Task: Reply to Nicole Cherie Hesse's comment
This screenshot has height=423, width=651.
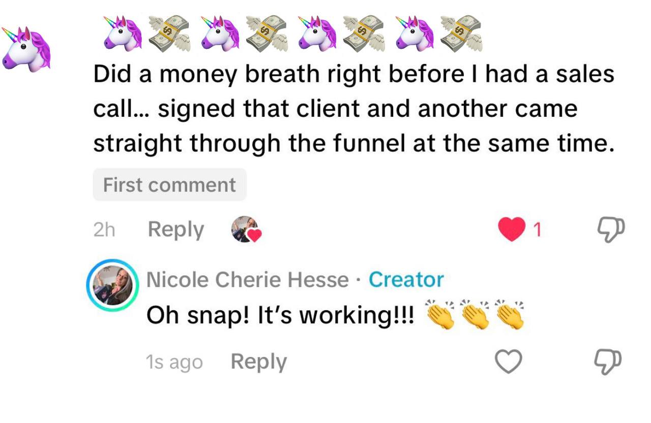Action: point(259,362)
